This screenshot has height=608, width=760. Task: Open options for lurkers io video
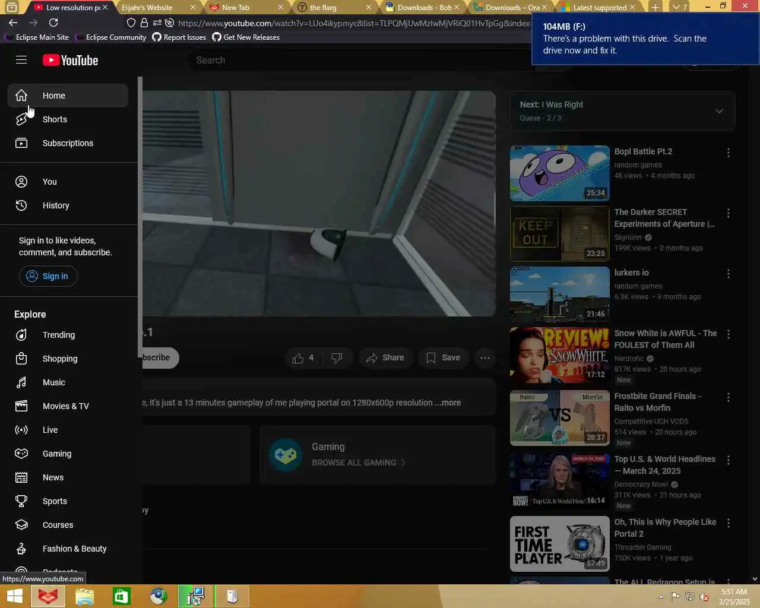click(x=729, y=274)
